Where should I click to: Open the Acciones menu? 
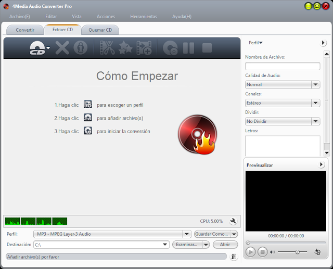pyautogui.click(x=106, y=17)
